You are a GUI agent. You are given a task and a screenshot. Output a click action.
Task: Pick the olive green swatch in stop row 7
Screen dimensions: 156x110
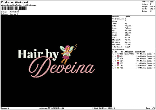pyautogui.click(x=118, y=68)
